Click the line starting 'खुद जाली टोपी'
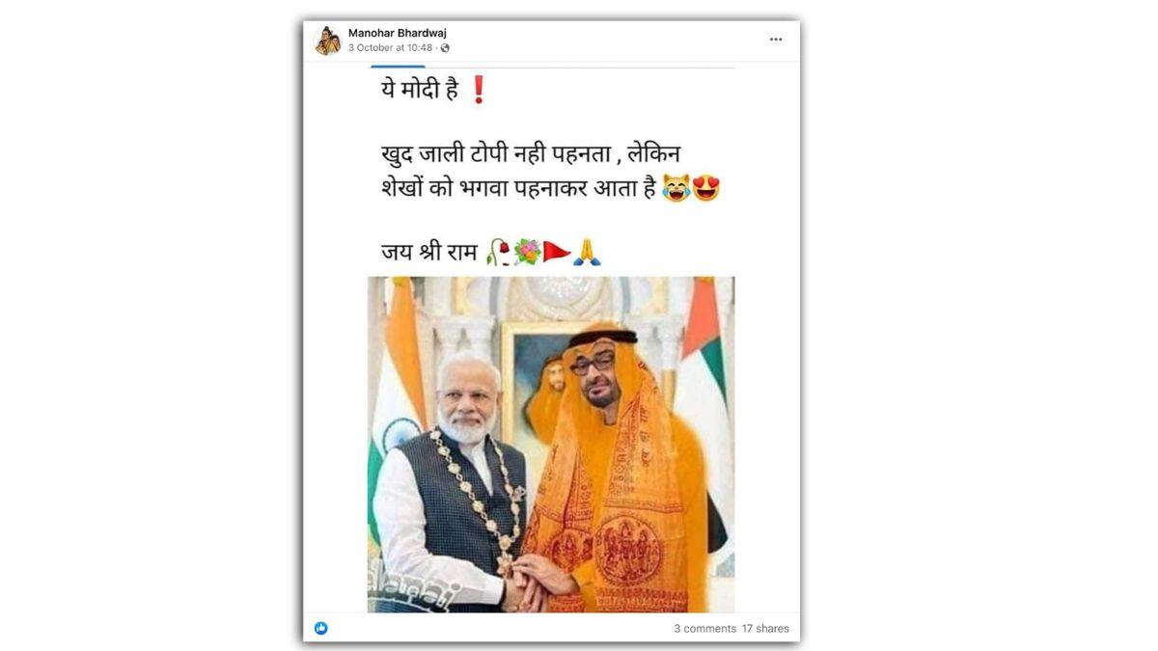The height and width of the screenshot is (651, 1158). pyautogui.click(x=531, y=153)
